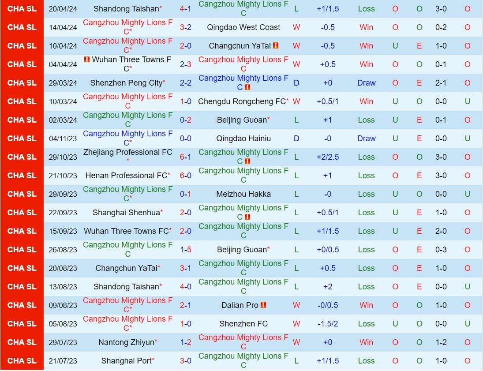Select handicap +2/2.5 in Zhejiang row
483x371 pixels.
pyautogui.click(x=328, y=157)
